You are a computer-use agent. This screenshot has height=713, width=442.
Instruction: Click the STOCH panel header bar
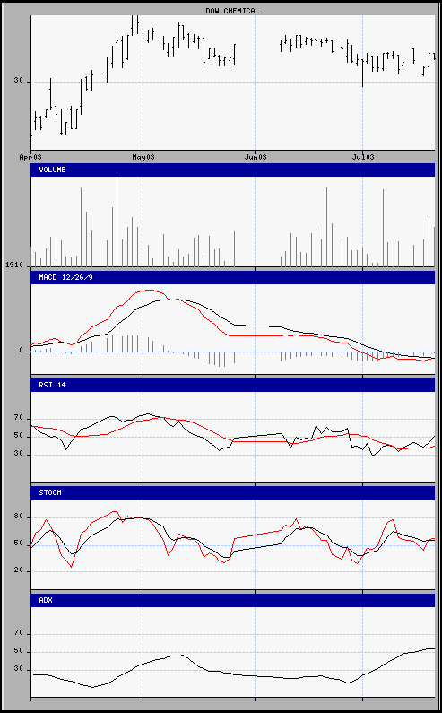(233, 492)
